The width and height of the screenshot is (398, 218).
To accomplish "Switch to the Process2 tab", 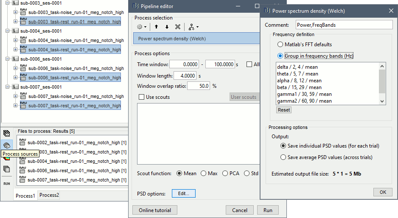I will coord(49,196).
